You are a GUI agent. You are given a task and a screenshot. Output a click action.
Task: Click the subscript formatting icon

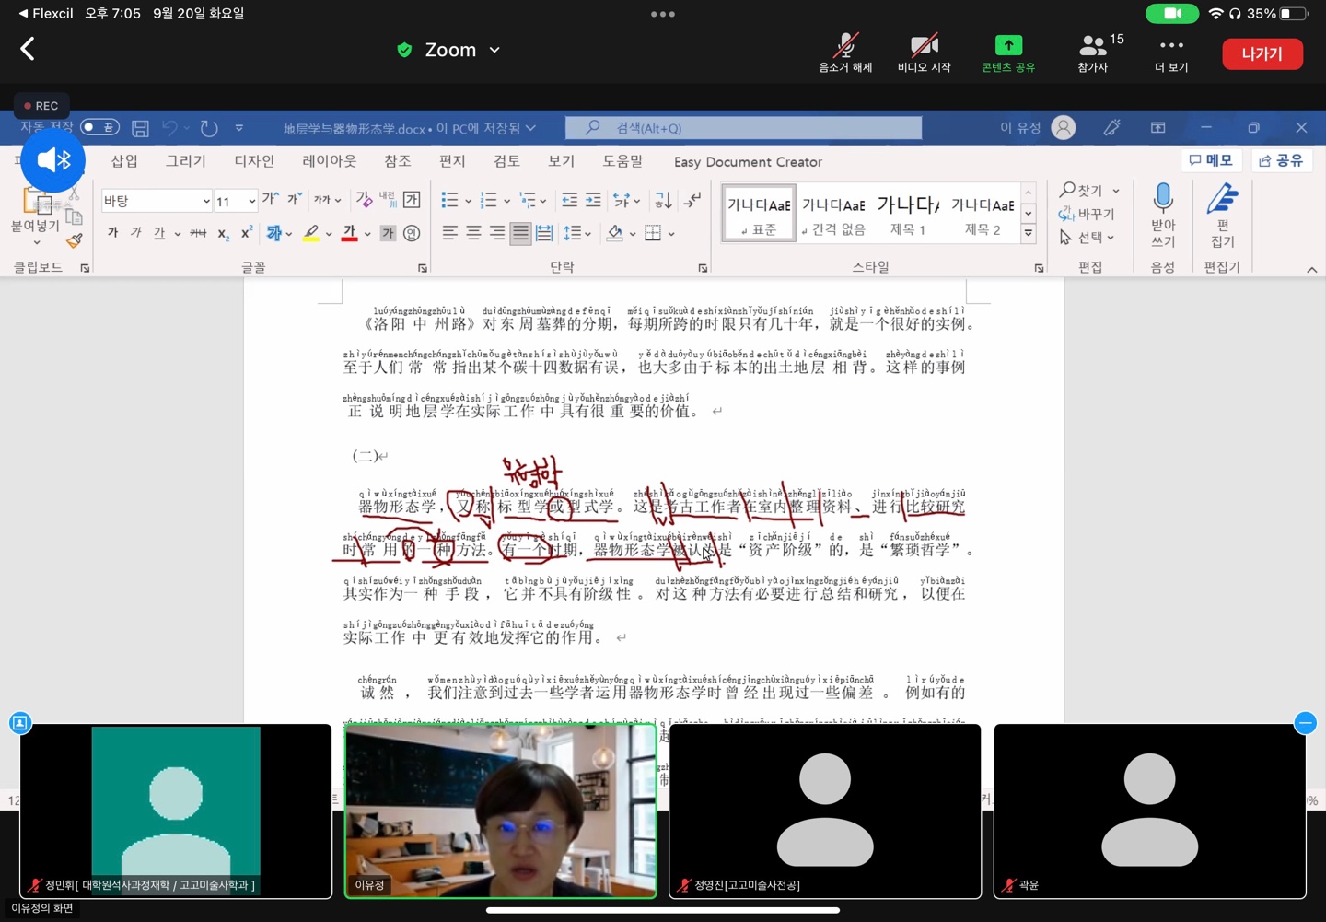(x=223, y=234)
